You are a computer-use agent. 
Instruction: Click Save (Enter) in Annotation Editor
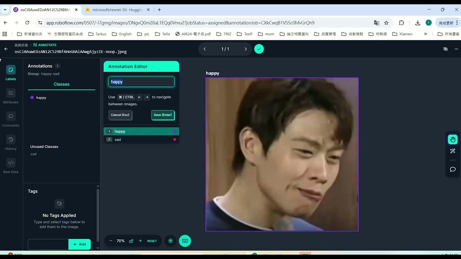point(163,115)
